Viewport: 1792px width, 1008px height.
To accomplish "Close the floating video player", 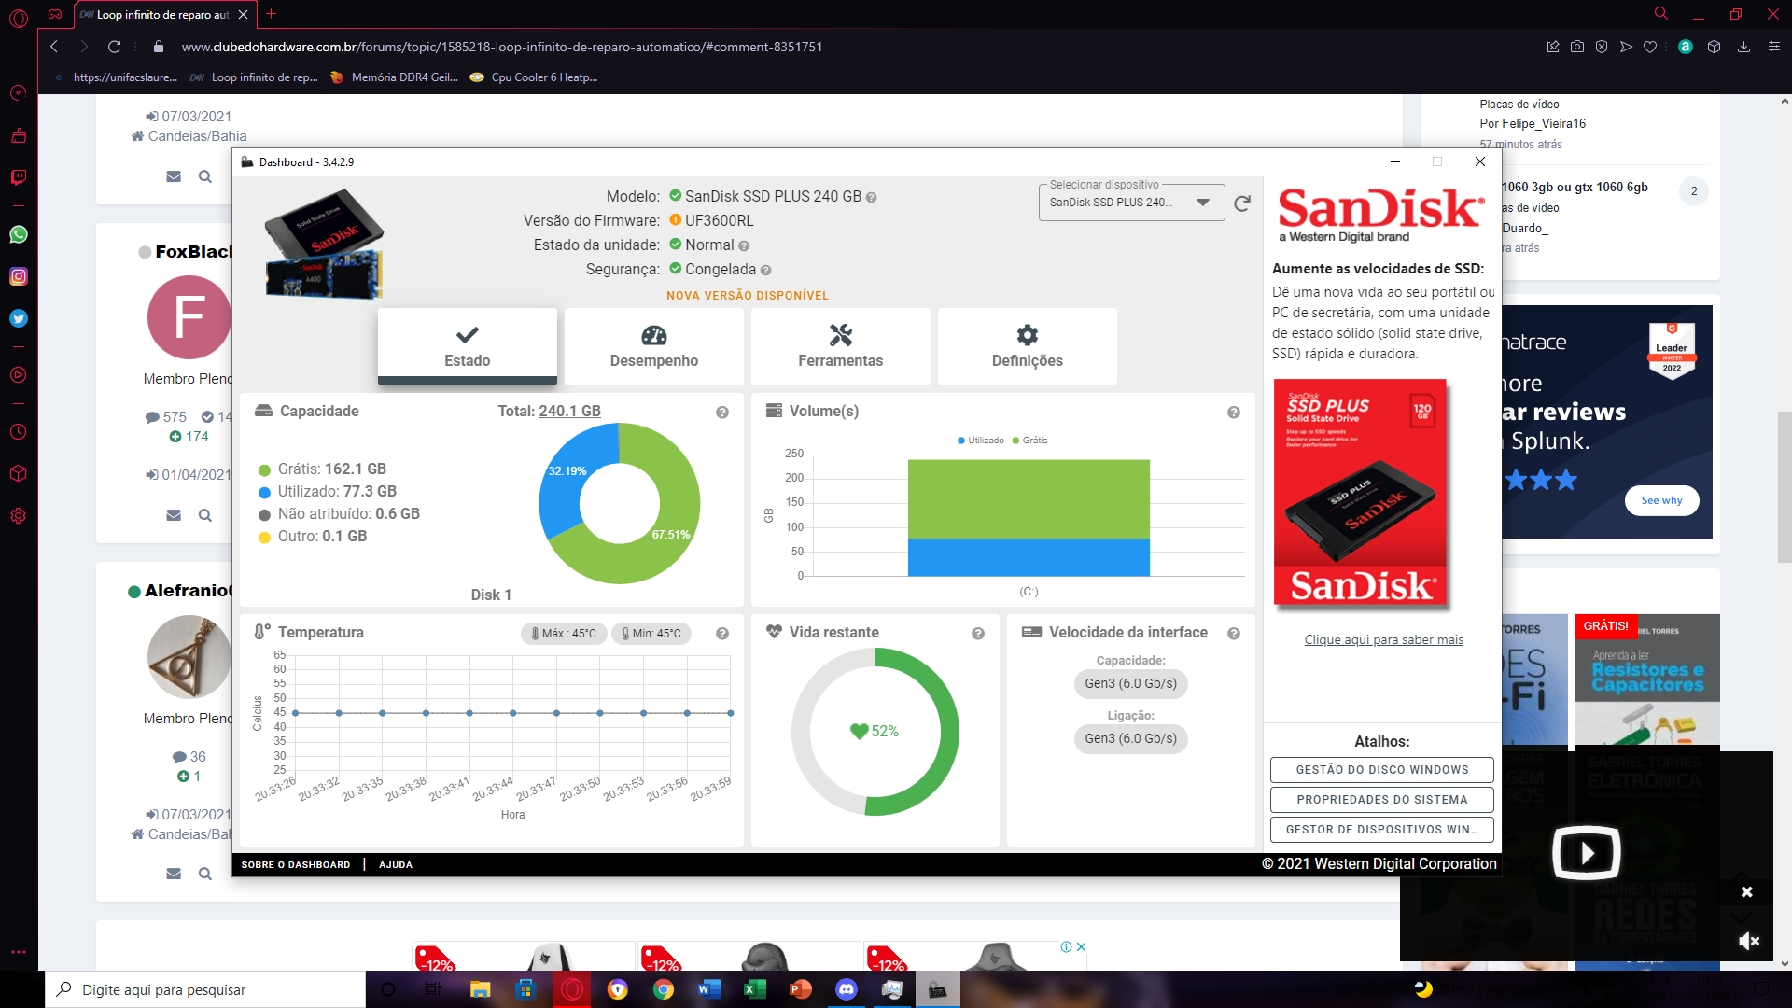I will tap(1747, 892).
